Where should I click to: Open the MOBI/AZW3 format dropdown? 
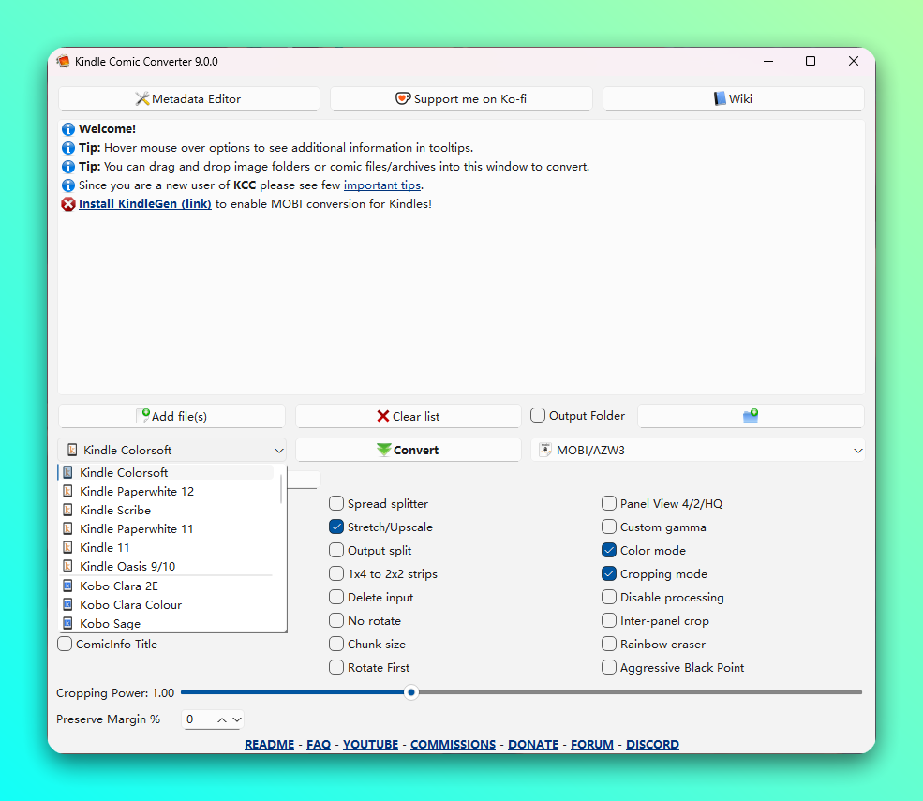click(x=857, y=451)
